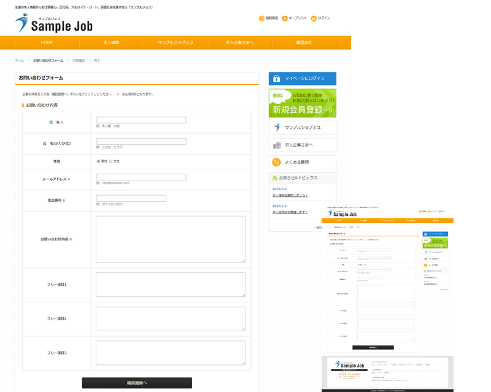Click the ログイン lock icon in header

pyautogui.click(x=314, y=18)
